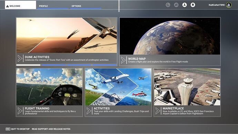Click the World Map arrow chevron icon
This screenshot has height=134, width=238.
click(123, 60)
